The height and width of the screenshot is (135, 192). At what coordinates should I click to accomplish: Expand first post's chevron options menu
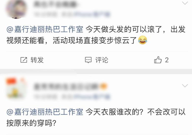[x=185, y=3]
